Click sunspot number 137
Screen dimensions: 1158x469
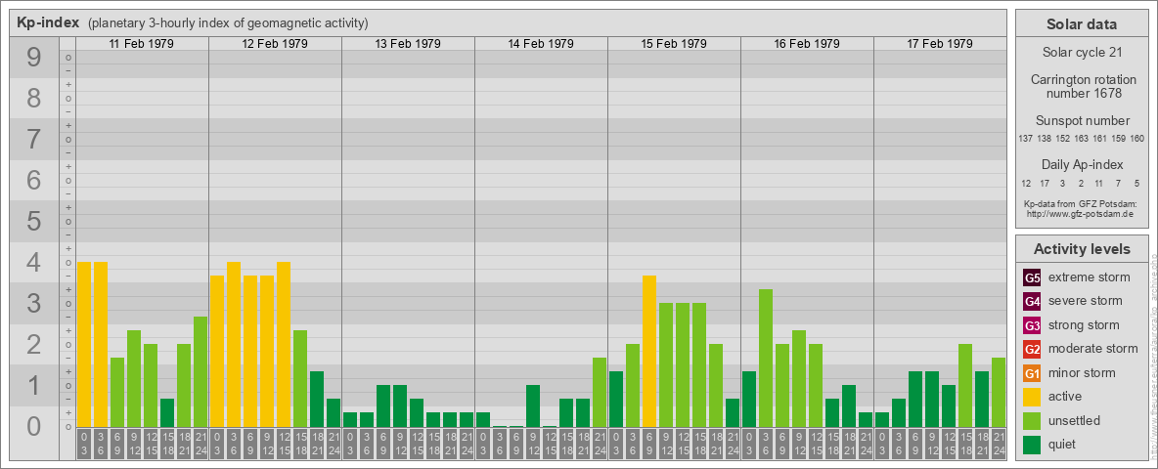tap(1025, 139)
